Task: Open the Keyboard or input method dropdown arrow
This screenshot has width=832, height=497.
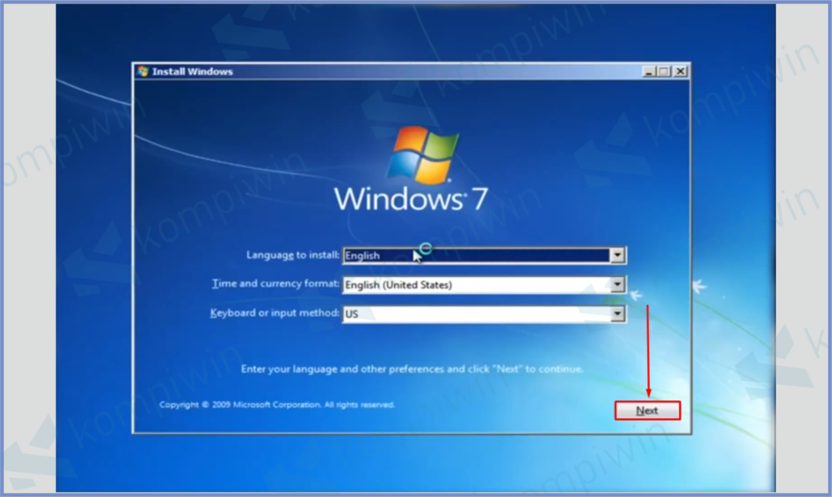Action: pyautogui.click(x=617, y=314)
